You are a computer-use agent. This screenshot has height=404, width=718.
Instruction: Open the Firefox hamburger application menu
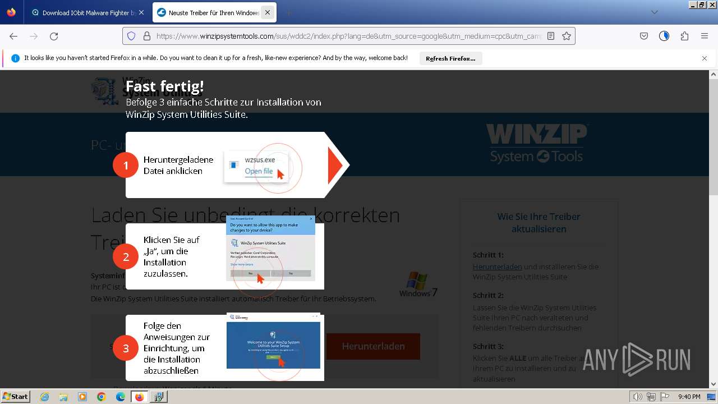tap(705, 36)
